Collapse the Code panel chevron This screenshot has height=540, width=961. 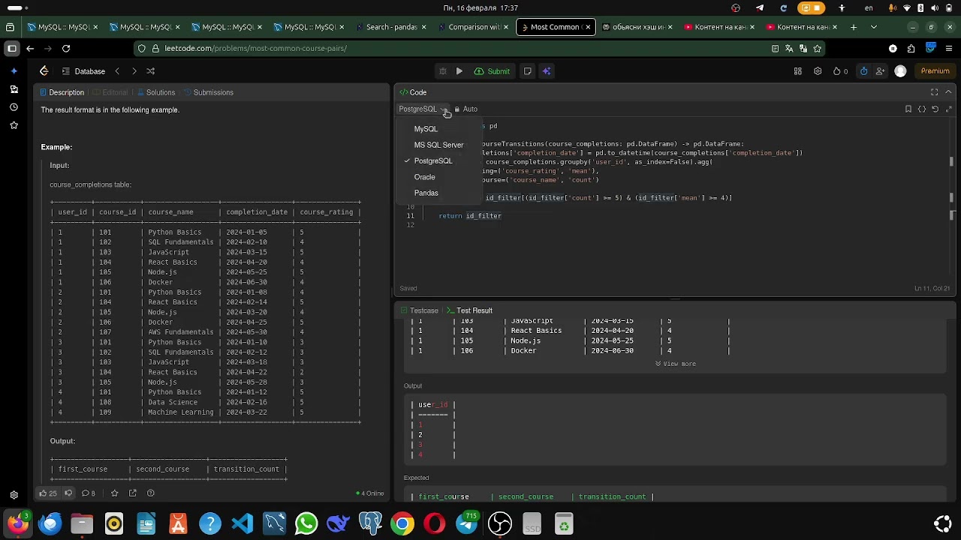pos(949,92)
